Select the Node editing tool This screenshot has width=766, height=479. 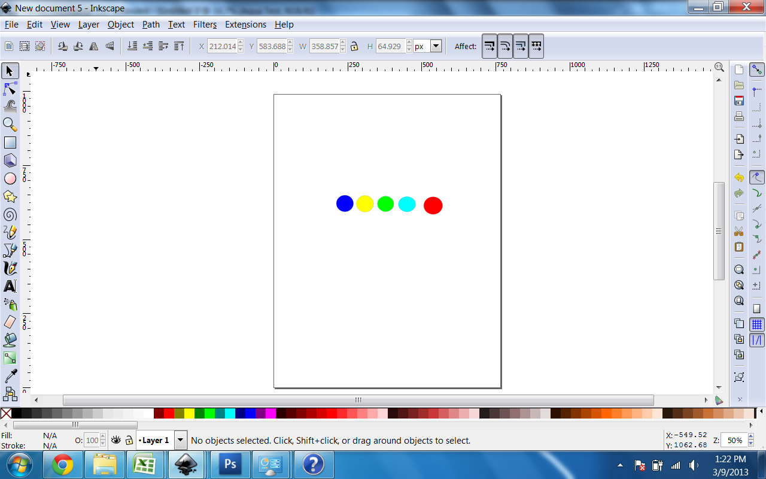click(x=10, y=89)
